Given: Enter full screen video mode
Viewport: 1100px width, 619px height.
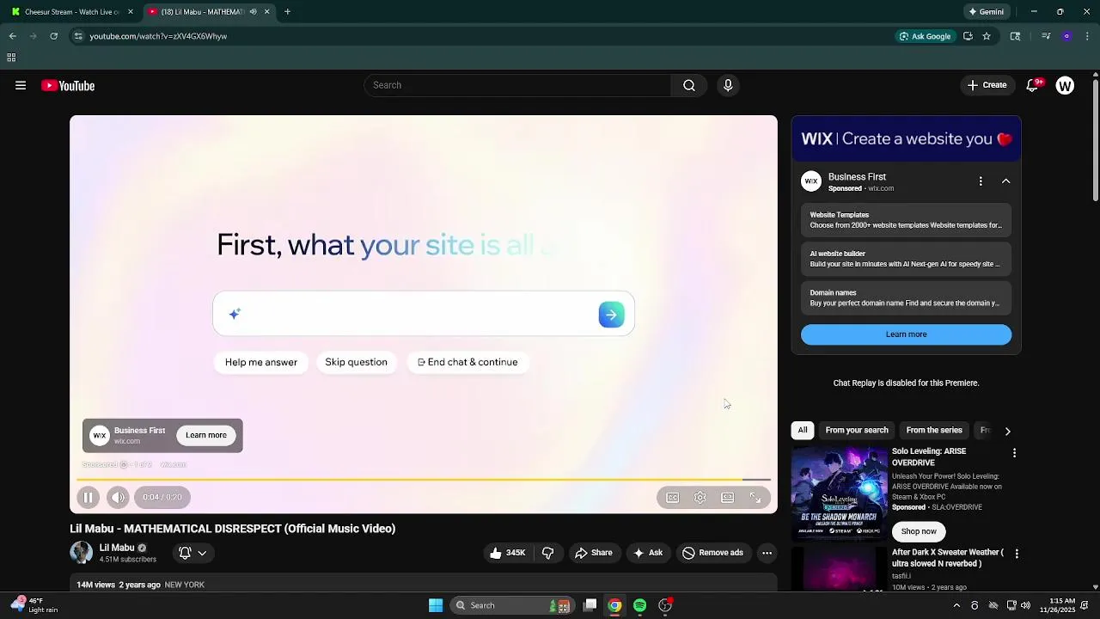Looking at the screenshot, I should pos(755,497).
